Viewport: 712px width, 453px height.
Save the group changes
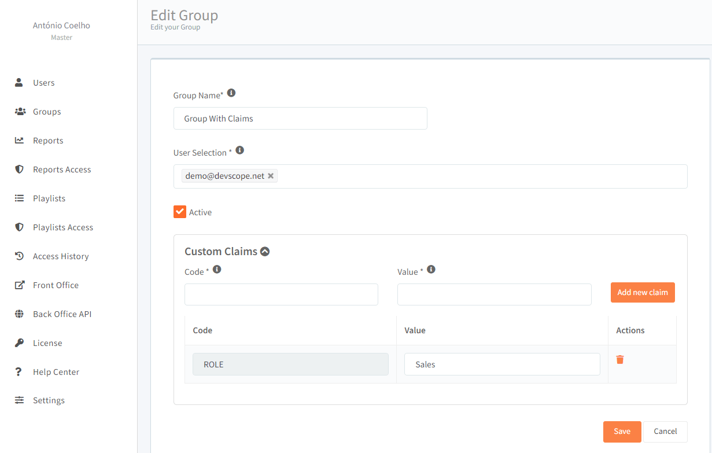[x=622, y=432]
